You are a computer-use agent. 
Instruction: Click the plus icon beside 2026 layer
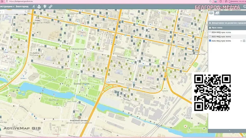[x=241, y=41]
